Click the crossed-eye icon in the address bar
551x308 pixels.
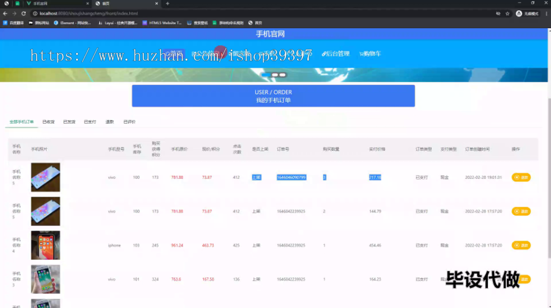(x=498, y=13)
